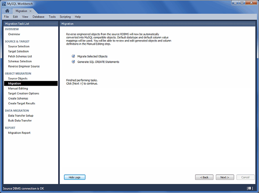Image resolution: width=259 pixels, height=193 pixels.
Task: Toggle Generate SQL CREATE Statements checkbox
Action: point(73,61)
